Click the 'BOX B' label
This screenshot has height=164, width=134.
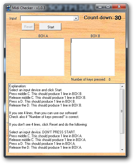pyautogui.click(x=95, y=36)
